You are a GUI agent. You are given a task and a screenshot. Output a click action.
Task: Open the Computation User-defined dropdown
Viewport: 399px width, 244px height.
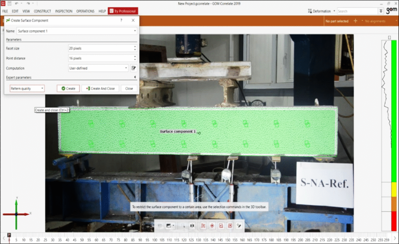coord(98,68)
